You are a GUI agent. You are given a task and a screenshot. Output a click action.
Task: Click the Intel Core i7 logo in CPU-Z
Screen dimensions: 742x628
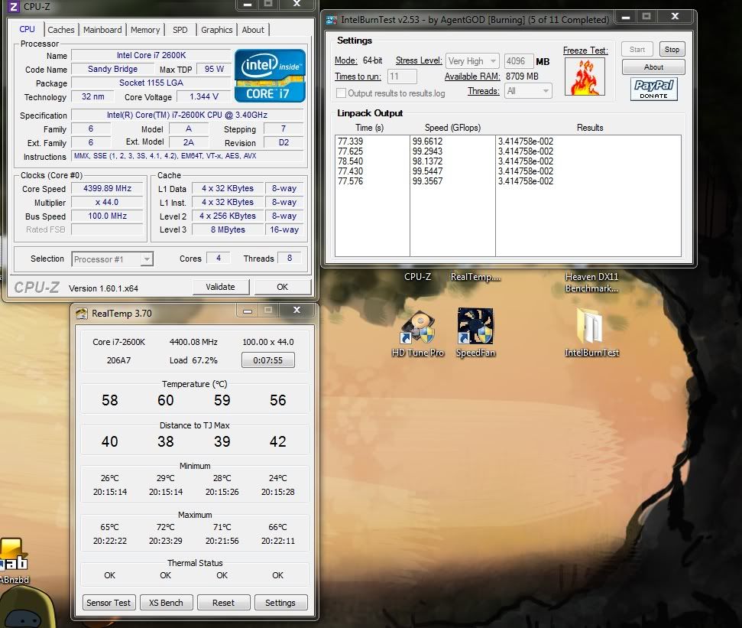pyautogui.click(x=270, y=76)
